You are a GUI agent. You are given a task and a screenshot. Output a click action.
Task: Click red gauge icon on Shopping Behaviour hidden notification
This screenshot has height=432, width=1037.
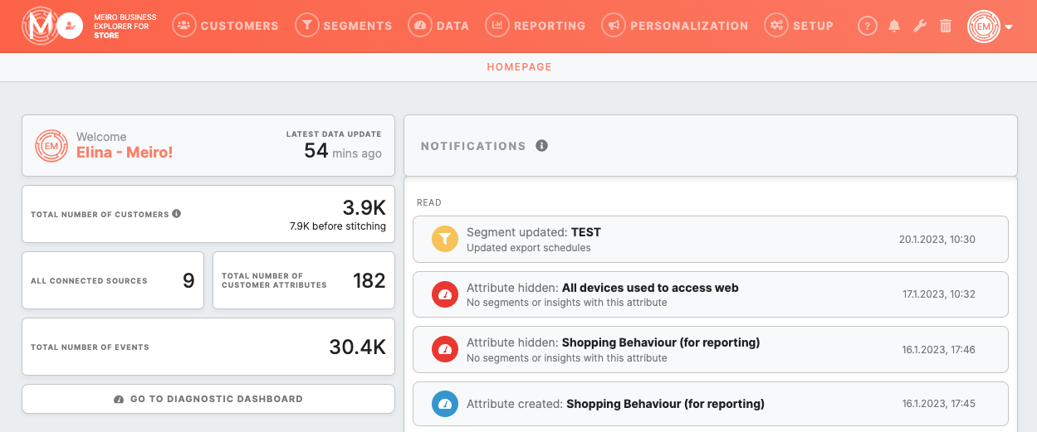pos(445,350)
